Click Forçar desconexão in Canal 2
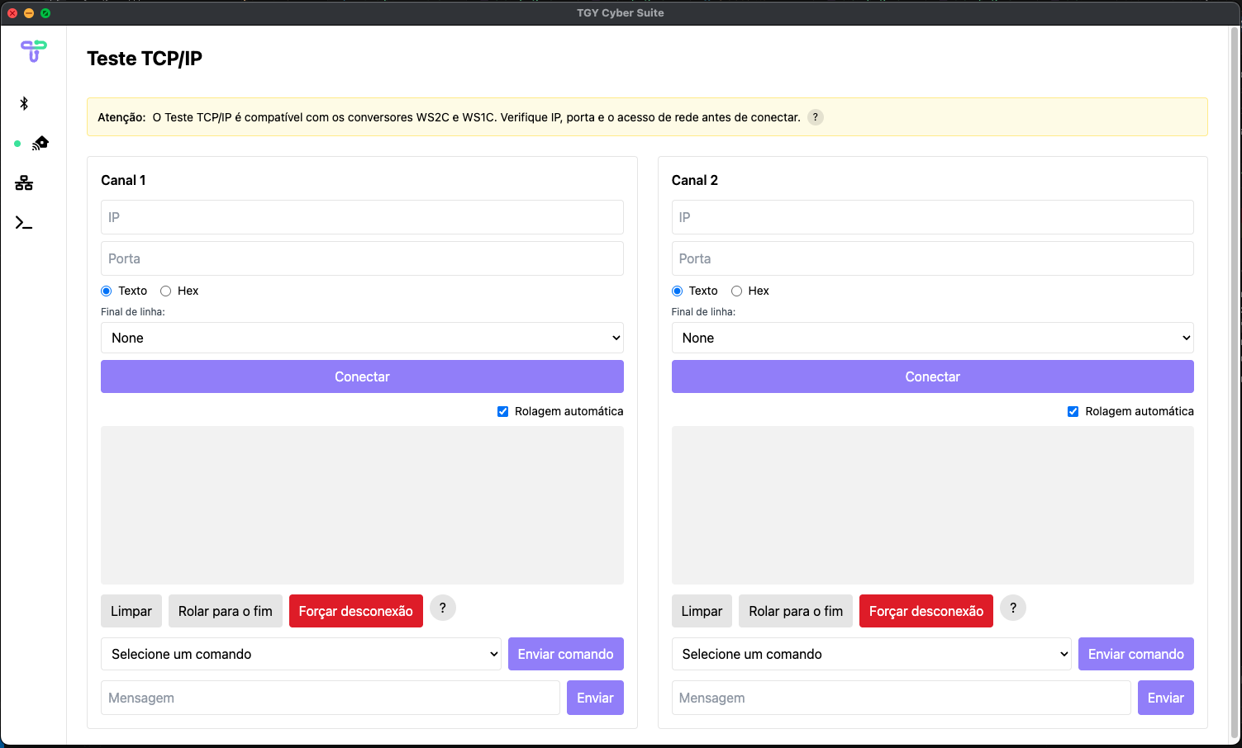 926,611
